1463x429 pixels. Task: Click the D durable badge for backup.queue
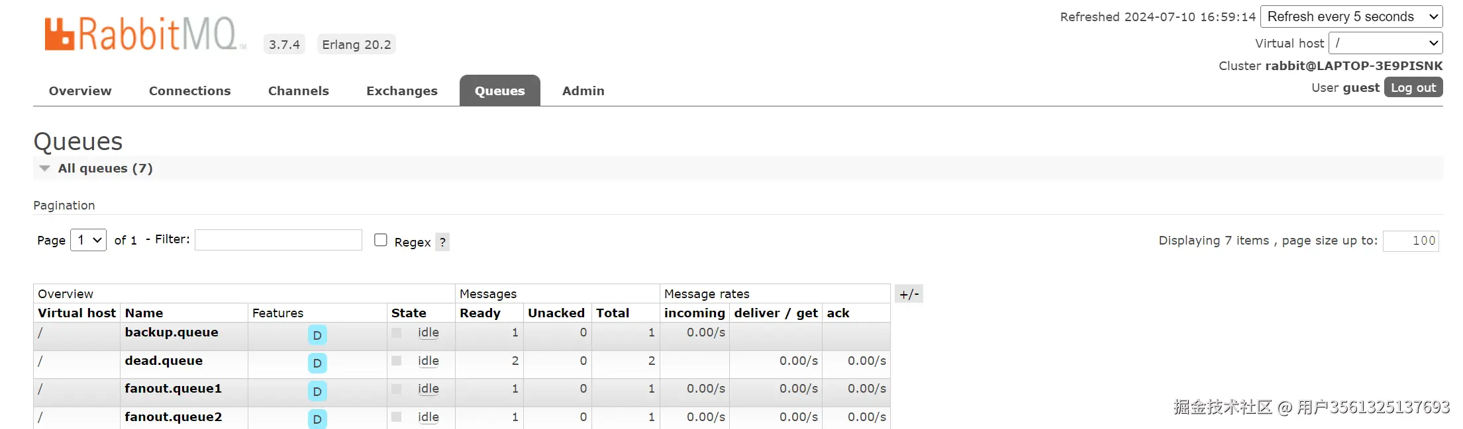click(317, 335)
